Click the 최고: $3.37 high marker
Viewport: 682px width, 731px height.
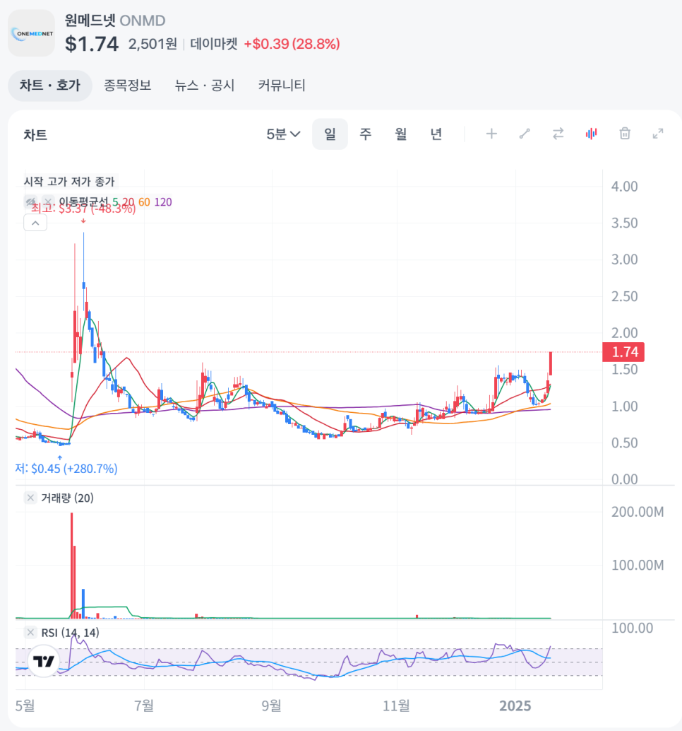(83, 209)
